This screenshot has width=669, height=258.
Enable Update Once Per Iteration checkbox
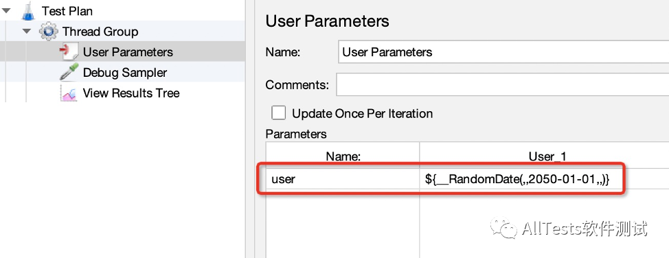pos(279,113)
